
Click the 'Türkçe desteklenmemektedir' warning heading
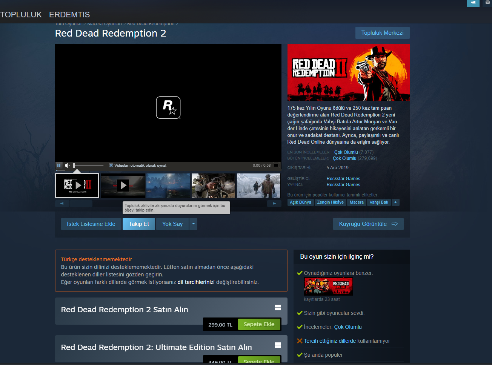pyautogui.click(x=97, y=259)
